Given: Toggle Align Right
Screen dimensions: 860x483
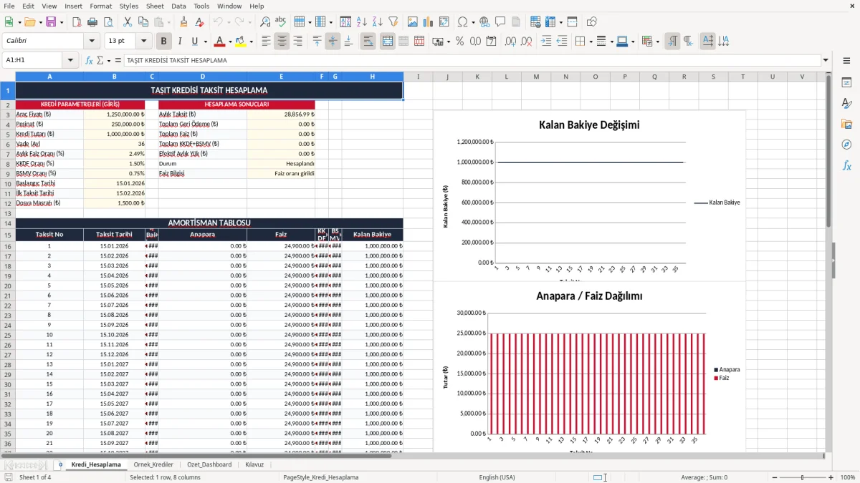Looking at the screenshot, I should [x=297, y=42].
